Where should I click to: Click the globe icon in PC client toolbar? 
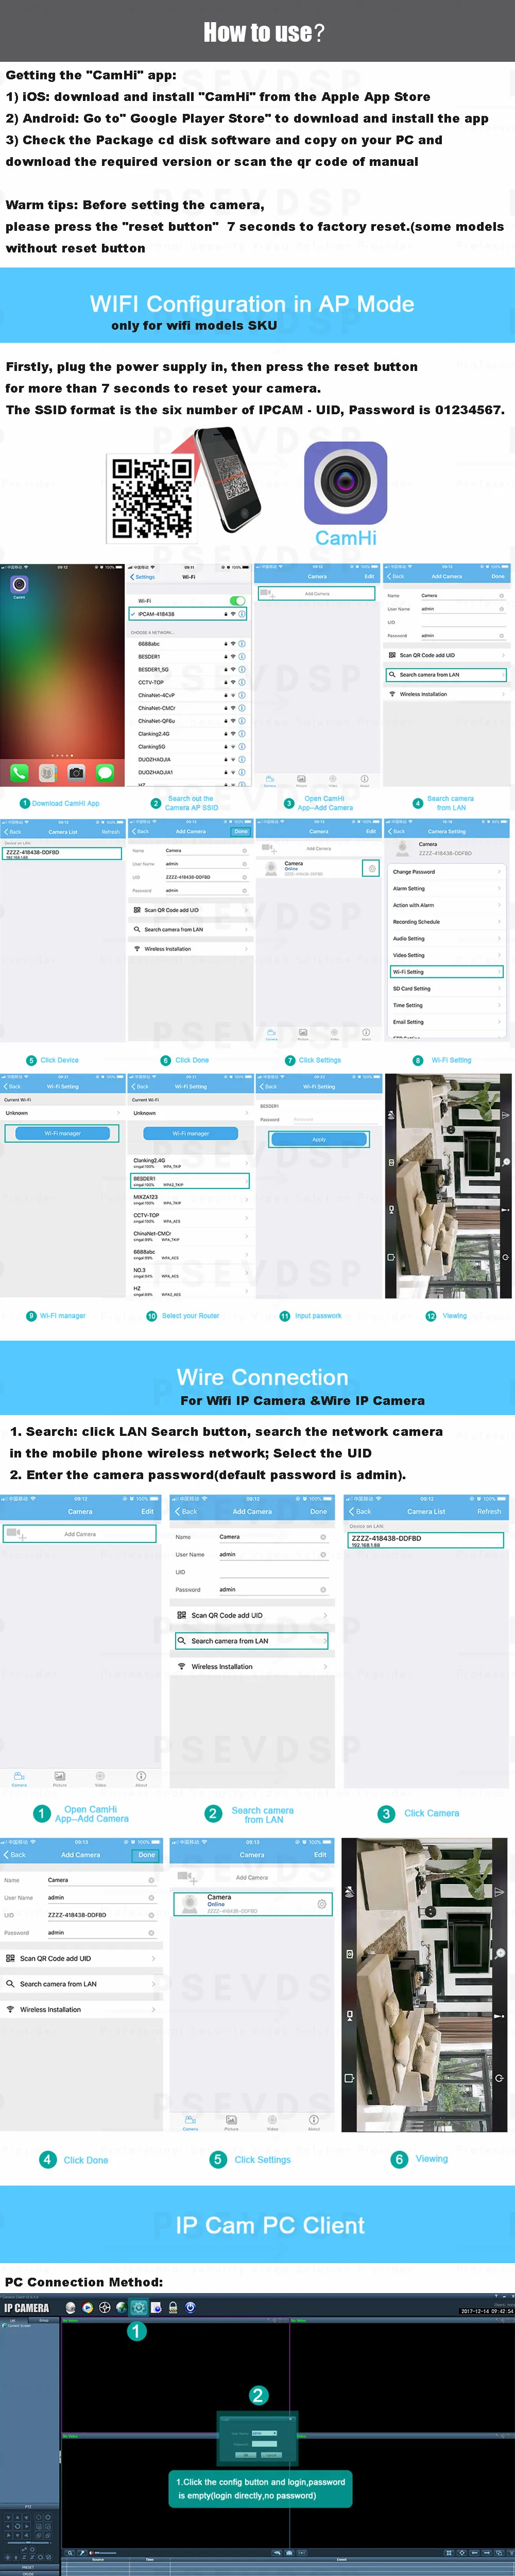(x=121, y=2307)
